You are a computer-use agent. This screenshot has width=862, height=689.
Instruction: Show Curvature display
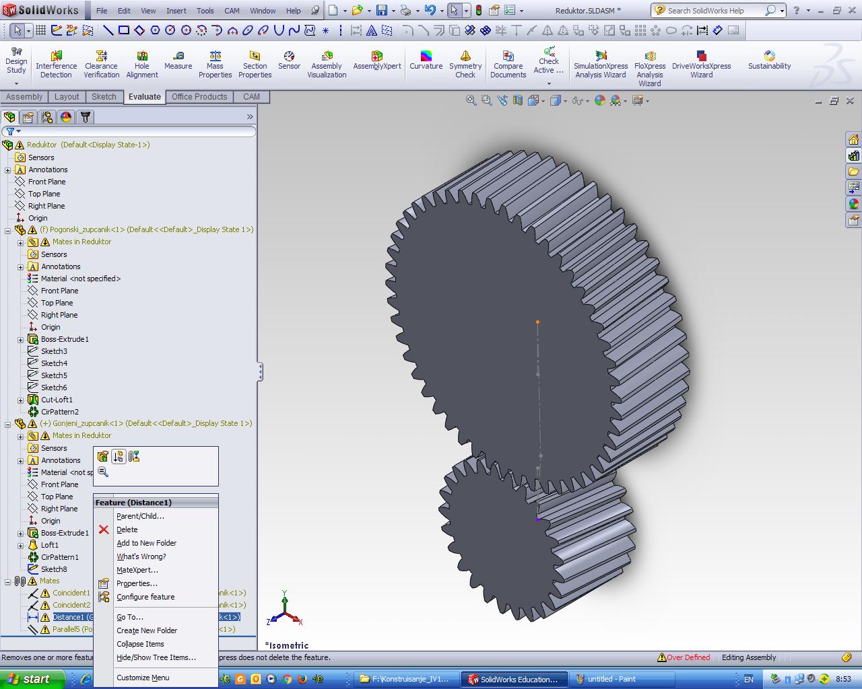pos(426,61)
